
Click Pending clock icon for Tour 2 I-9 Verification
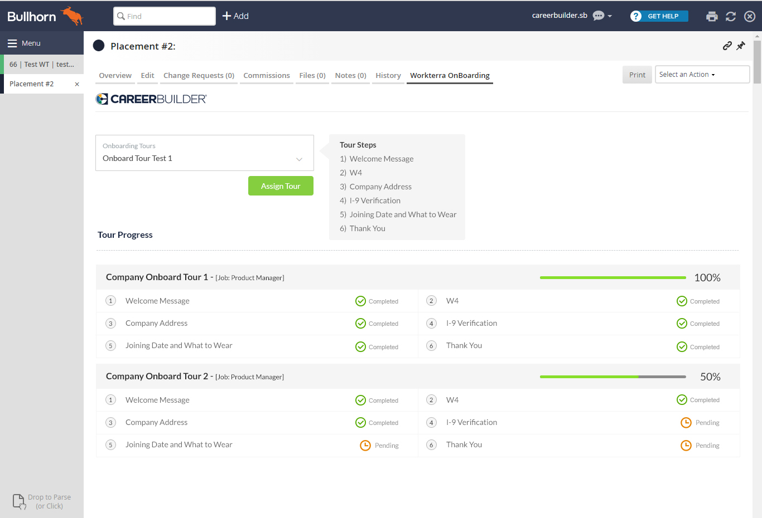[x=686, y=423]
